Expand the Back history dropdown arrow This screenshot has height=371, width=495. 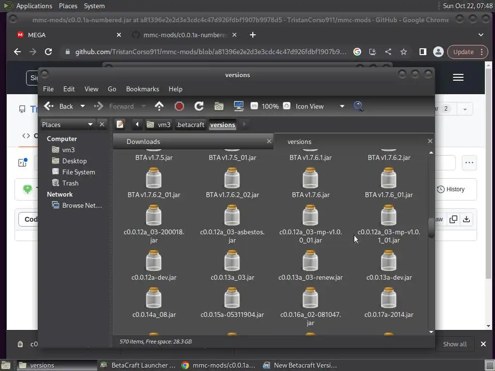pyautogui.click(x=83, y=106)
